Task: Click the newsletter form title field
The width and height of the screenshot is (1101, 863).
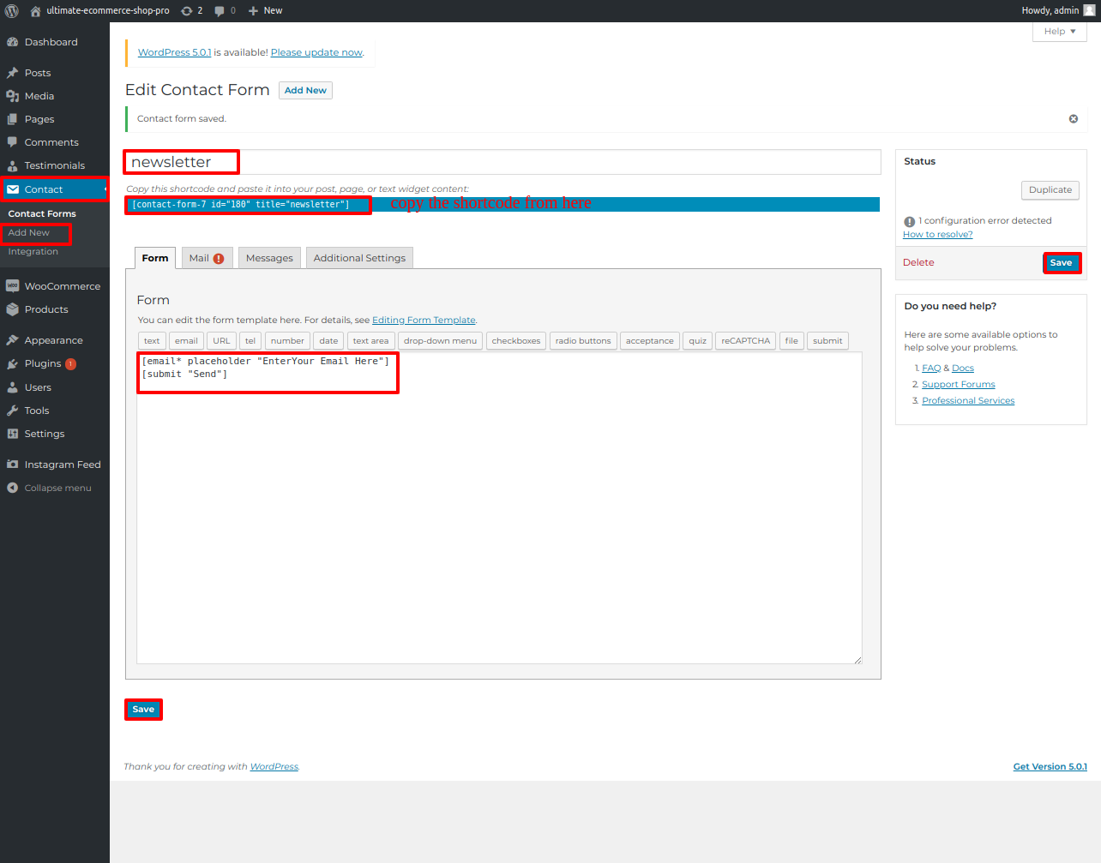Action: 502,162
